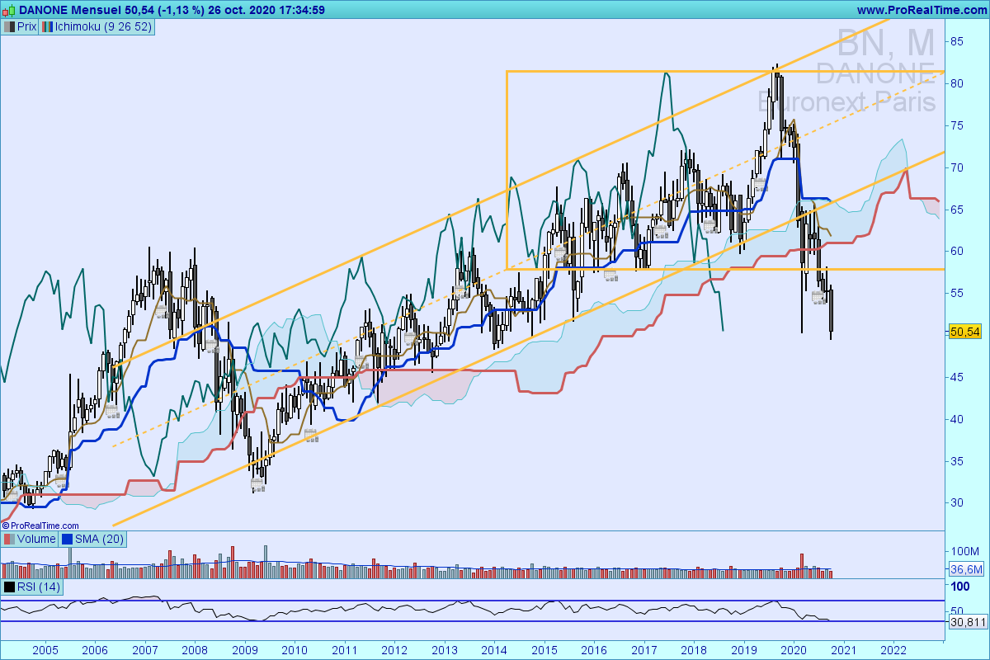Screen dimensions: 990x660
Task: Click the red-grey Volume indicator icon
Action: coord(8,539)
